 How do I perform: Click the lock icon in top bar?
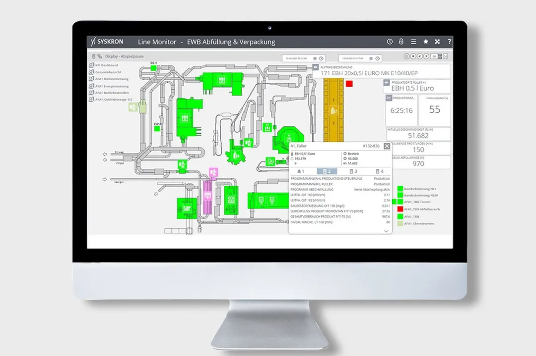pos(402,42)
